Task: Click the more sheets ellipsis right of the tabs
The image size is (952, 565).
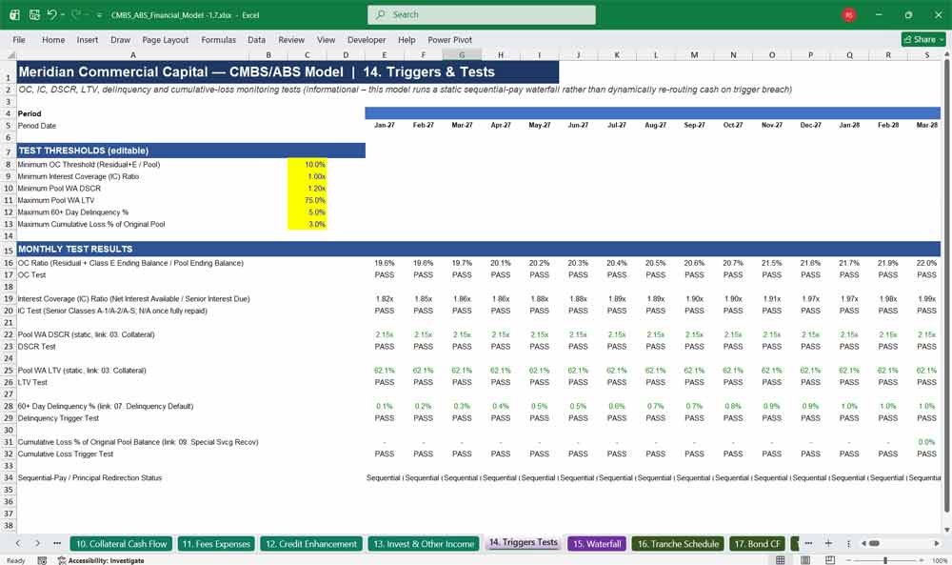Action: click(x=808, y=544)
